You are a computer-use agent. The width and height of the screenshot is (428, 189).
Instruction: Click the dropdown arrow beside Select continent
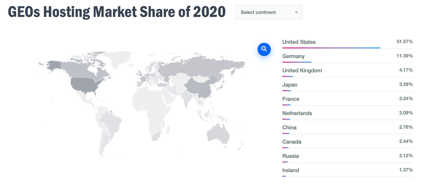point(296,12)
